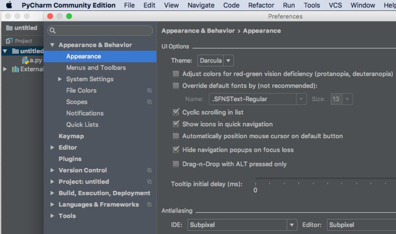Open the Apple menu
Image resolution: width=396 pixels, height=234 pixels.
[9, 5]
